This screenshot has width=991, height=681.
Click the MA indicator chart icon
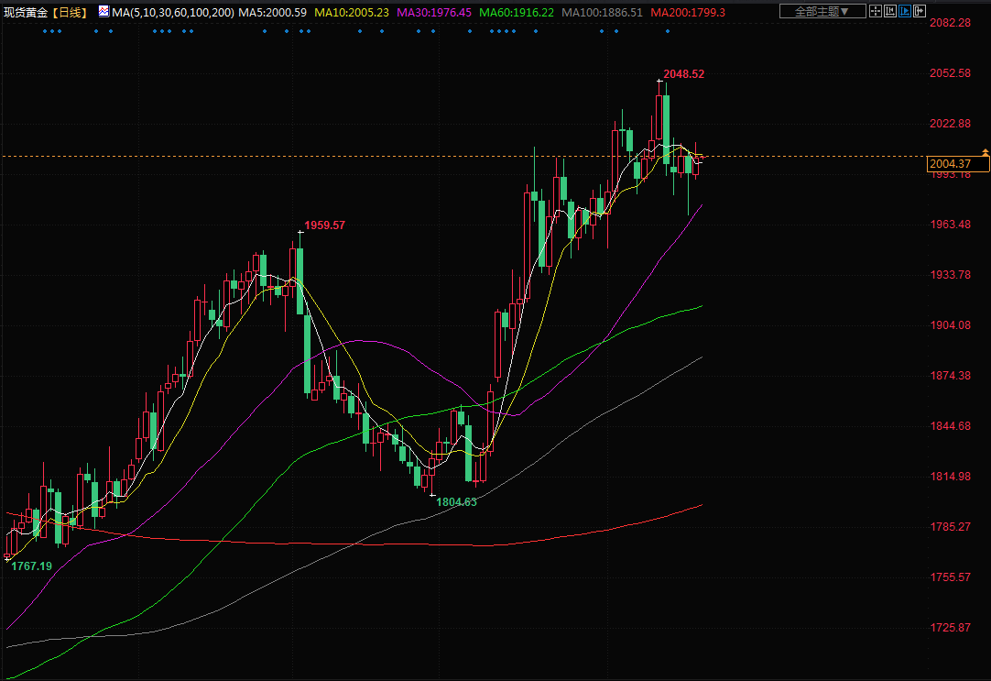pyautogui.click(x=103, y=13)
